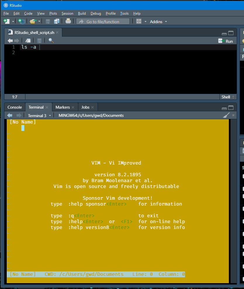The height and width of the screenshot is (289, 244).
Task: Open the Session menu
Action: pyautogui.click(x=68, y=13)
